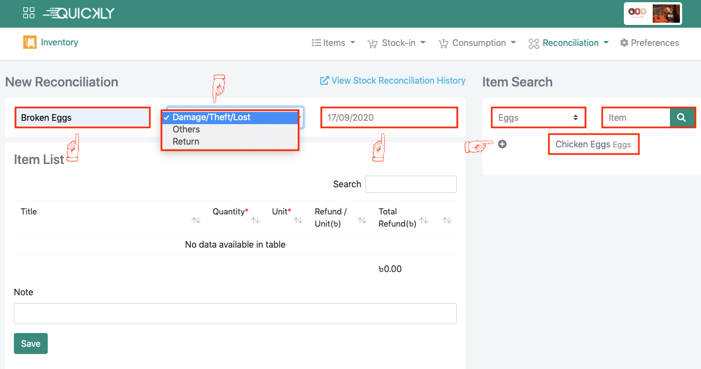Expand the Stock-in menu
The height and width of the screenshot is (369, 701).
(397, 43)
